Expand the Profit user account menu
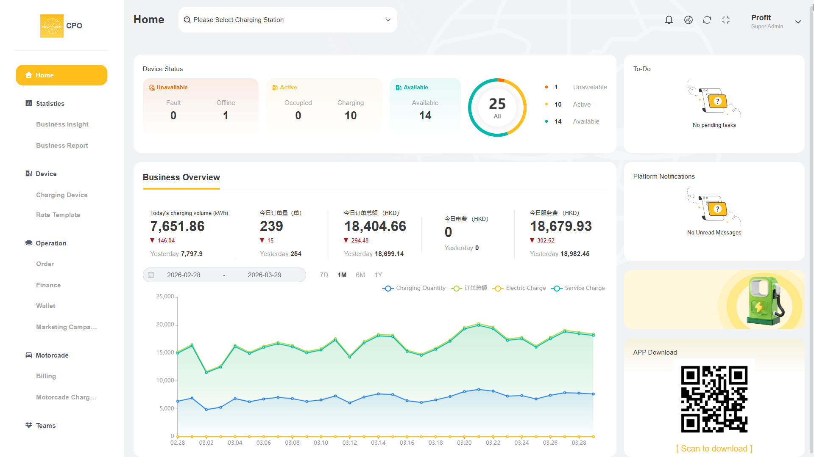Image resolution: width=814 pixels, height=457 pixels. [x=798, y=22]
